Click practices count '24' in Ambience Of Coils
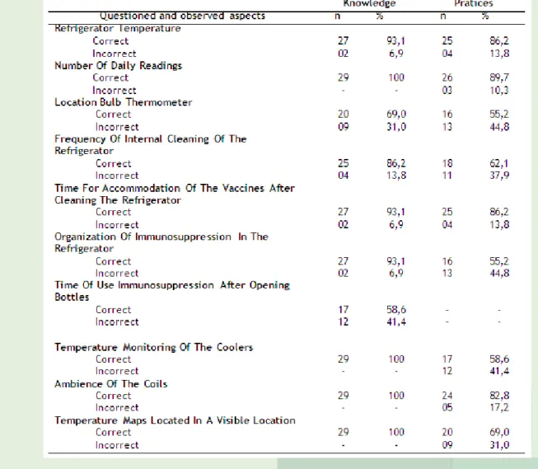The width and height of the screenshot is (538, 469). pos(447,396)
